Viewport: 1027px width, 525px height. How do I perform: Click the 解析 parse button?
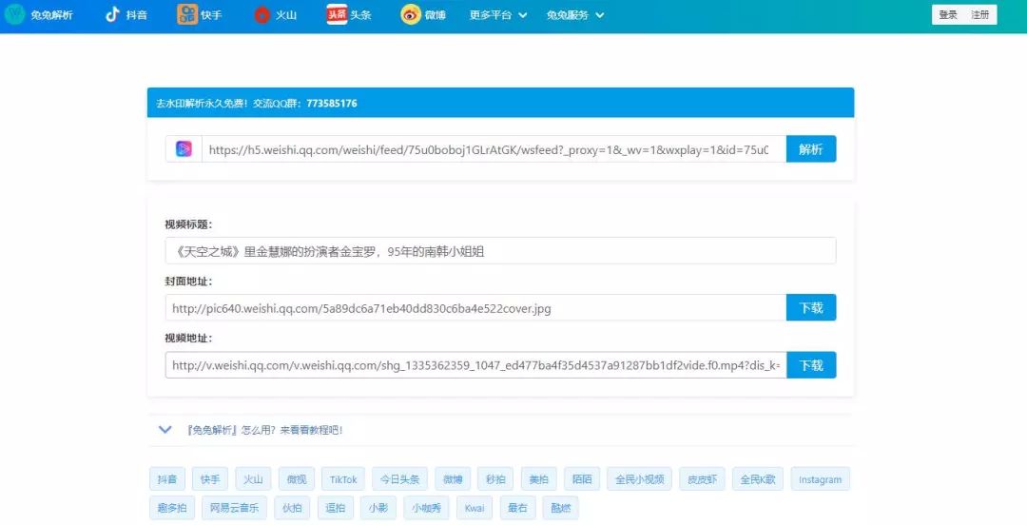811,148
